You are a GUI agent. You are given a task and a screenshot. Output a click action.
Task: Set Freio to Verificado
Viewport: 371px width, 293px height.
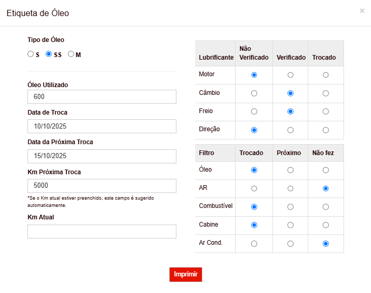pyautogui.click(x=291, y=111)
